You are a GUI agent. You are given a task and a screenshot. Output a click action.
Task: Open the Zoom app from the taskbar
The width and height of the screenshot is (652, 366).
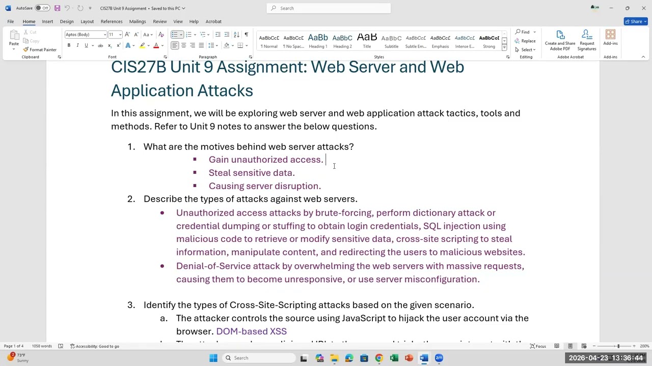coord(439,358)
